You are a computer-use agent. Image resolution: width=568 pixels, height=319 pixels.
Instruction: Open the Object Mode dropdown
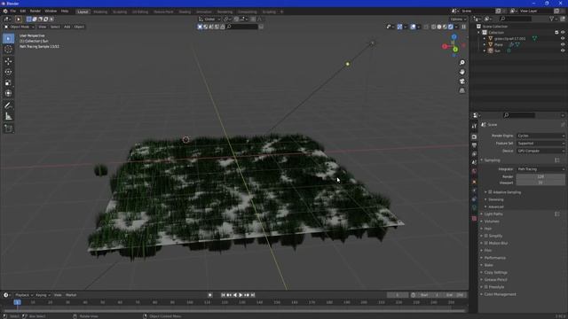tap(20, 27)
